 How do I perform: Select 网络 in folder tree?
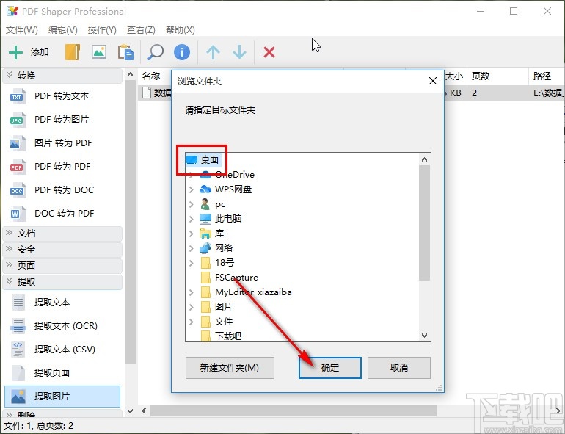tap(224, 248)
